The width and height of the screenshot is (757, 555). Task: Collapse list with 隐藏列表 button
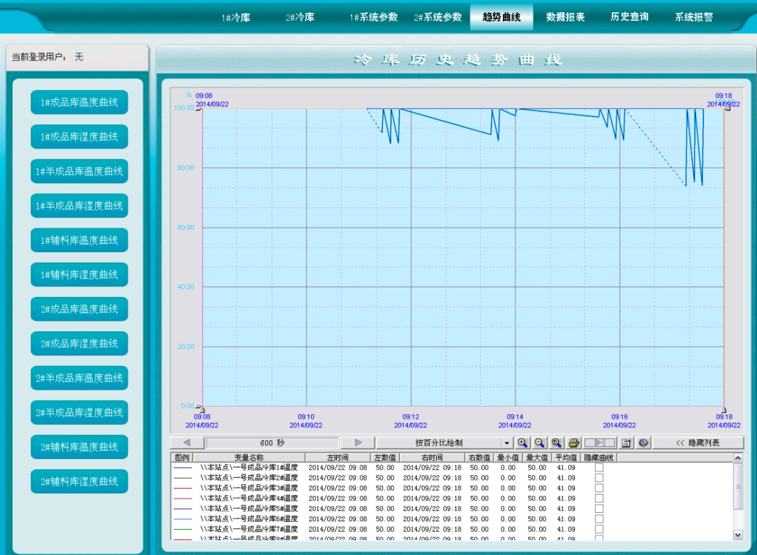coord(698,443)
